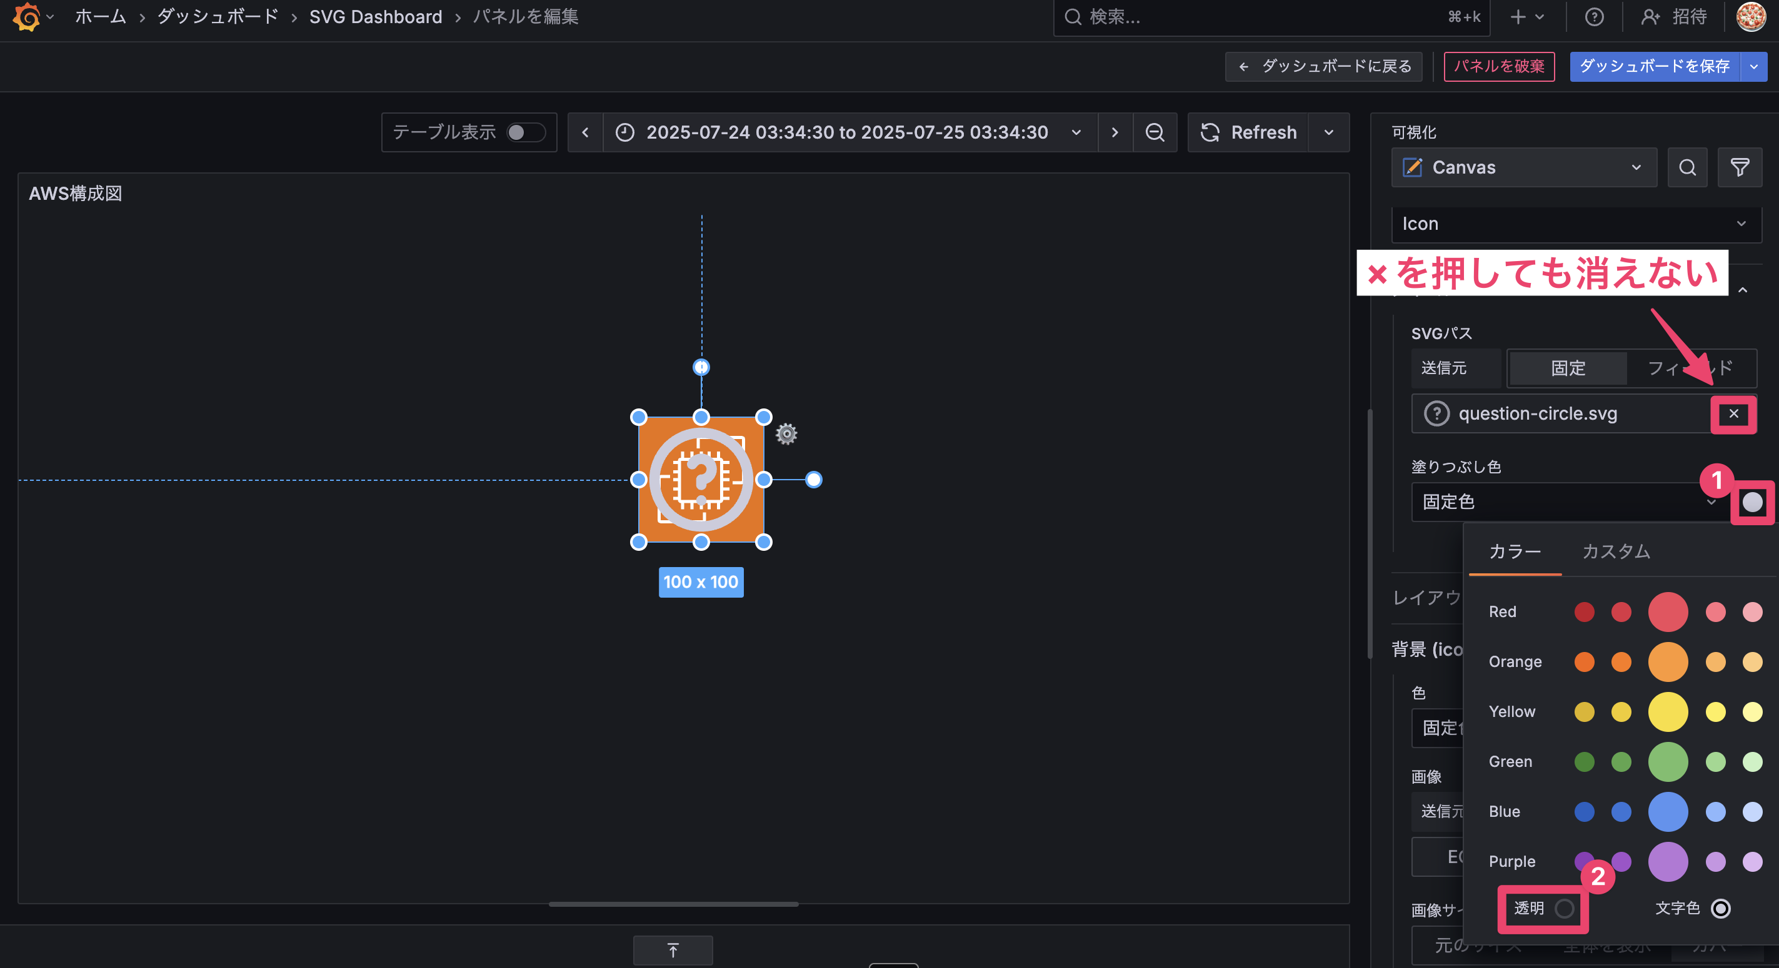Open the save dashboard dropdown arrow
1779x968 pixels.
pyautogui.click(x=1753, y=66)
